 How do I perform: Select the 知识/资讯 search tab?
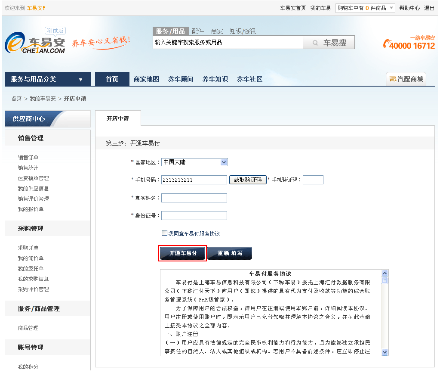[243, 31]
